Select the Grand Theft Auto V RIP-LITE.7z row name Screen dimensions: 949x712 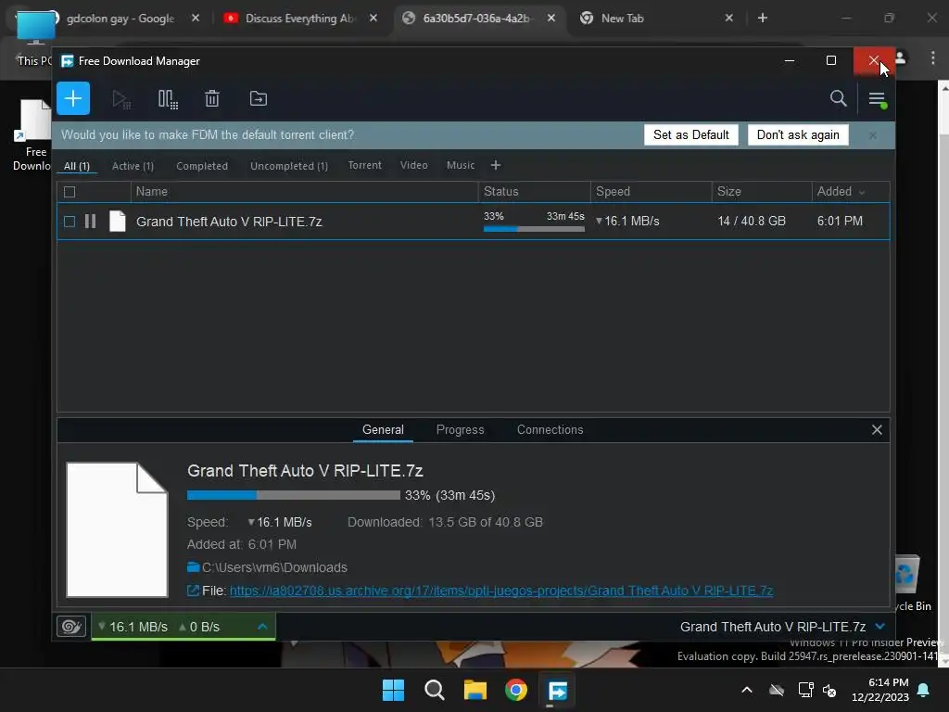(x=229, y=222)
